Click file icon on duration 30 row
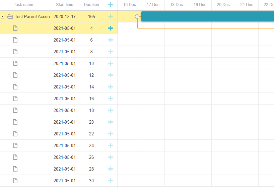Screen dimensions: 274x188 coord(15,181)
